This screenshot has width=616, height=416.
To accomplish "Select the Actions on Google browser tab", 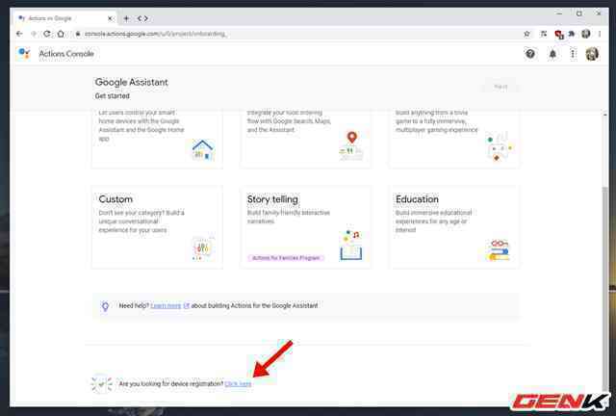I will tap(65, 18).
